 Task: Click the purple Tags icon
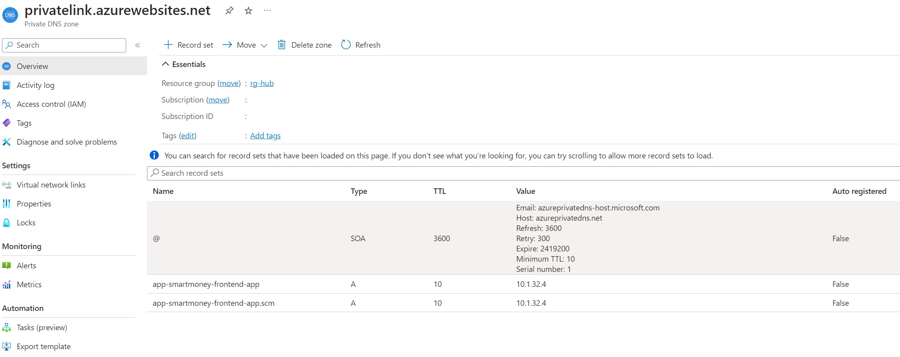[7, 123]
